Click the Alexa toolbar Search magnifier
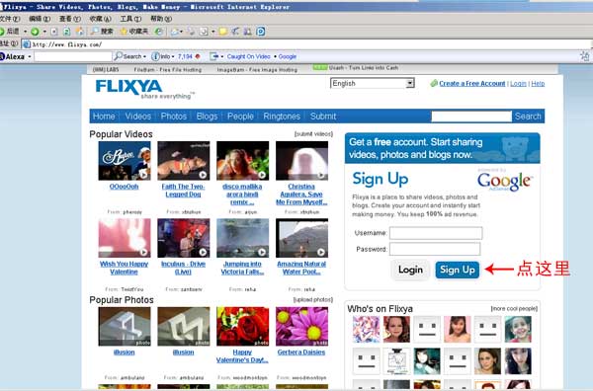Viewport: 593px width, 391px height. coord(119,56)
